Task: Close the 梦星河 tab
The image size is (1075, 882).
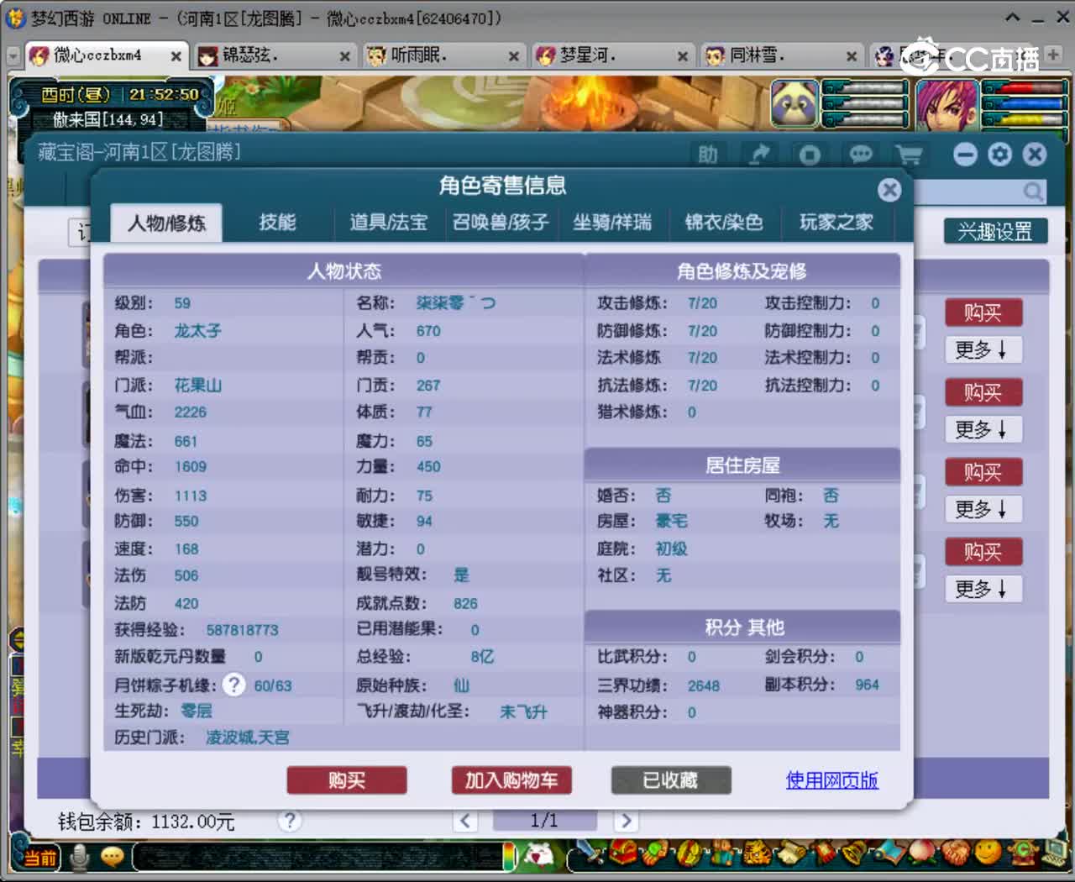Action: [683, 56]
